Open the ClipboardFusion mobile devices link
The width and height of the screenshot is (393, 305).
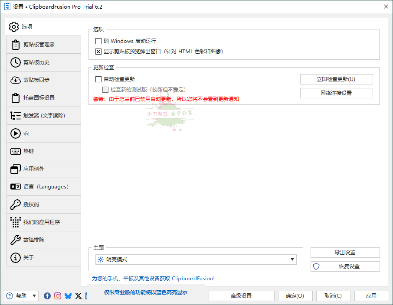tap(152, 279)
